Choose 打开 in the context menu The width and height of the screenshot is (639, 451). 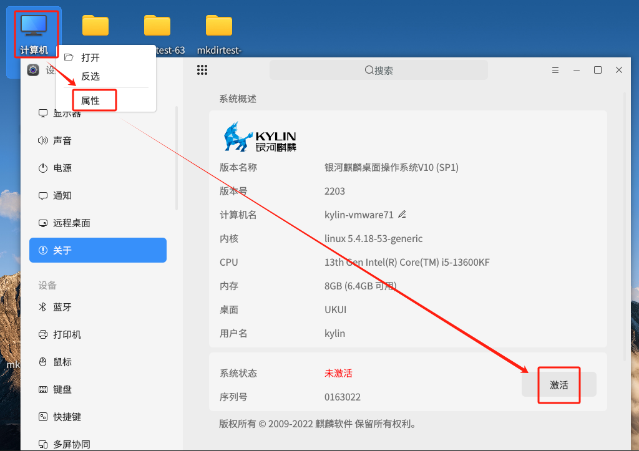pos(90,57)
